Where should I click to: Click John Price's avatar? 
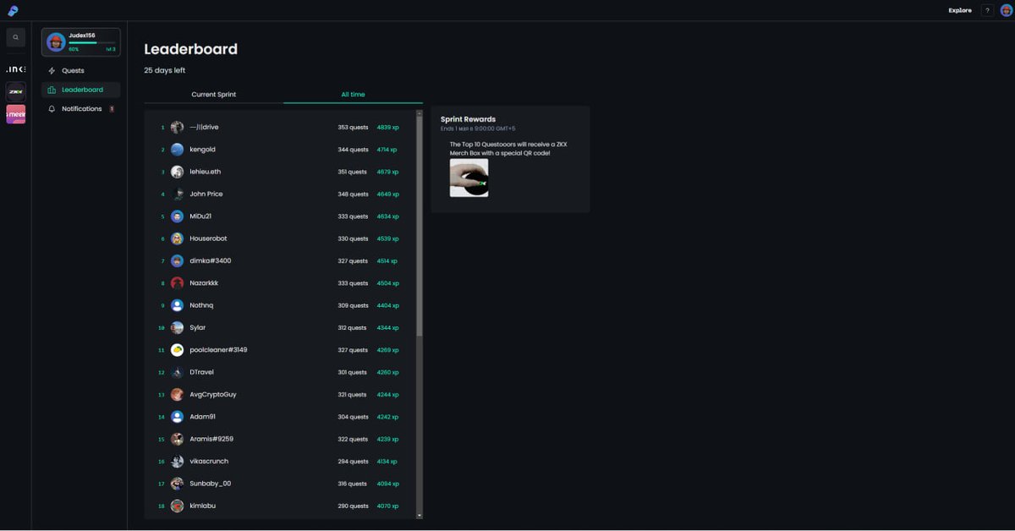pos(177,194)
